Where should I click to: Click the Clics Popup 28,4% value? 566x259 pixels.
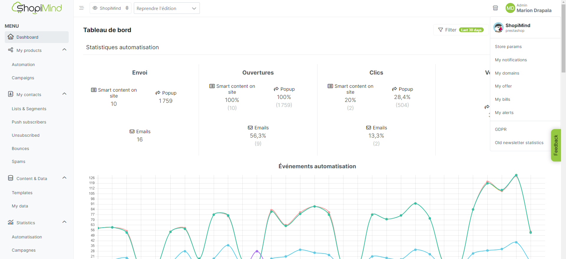(402, 97)
